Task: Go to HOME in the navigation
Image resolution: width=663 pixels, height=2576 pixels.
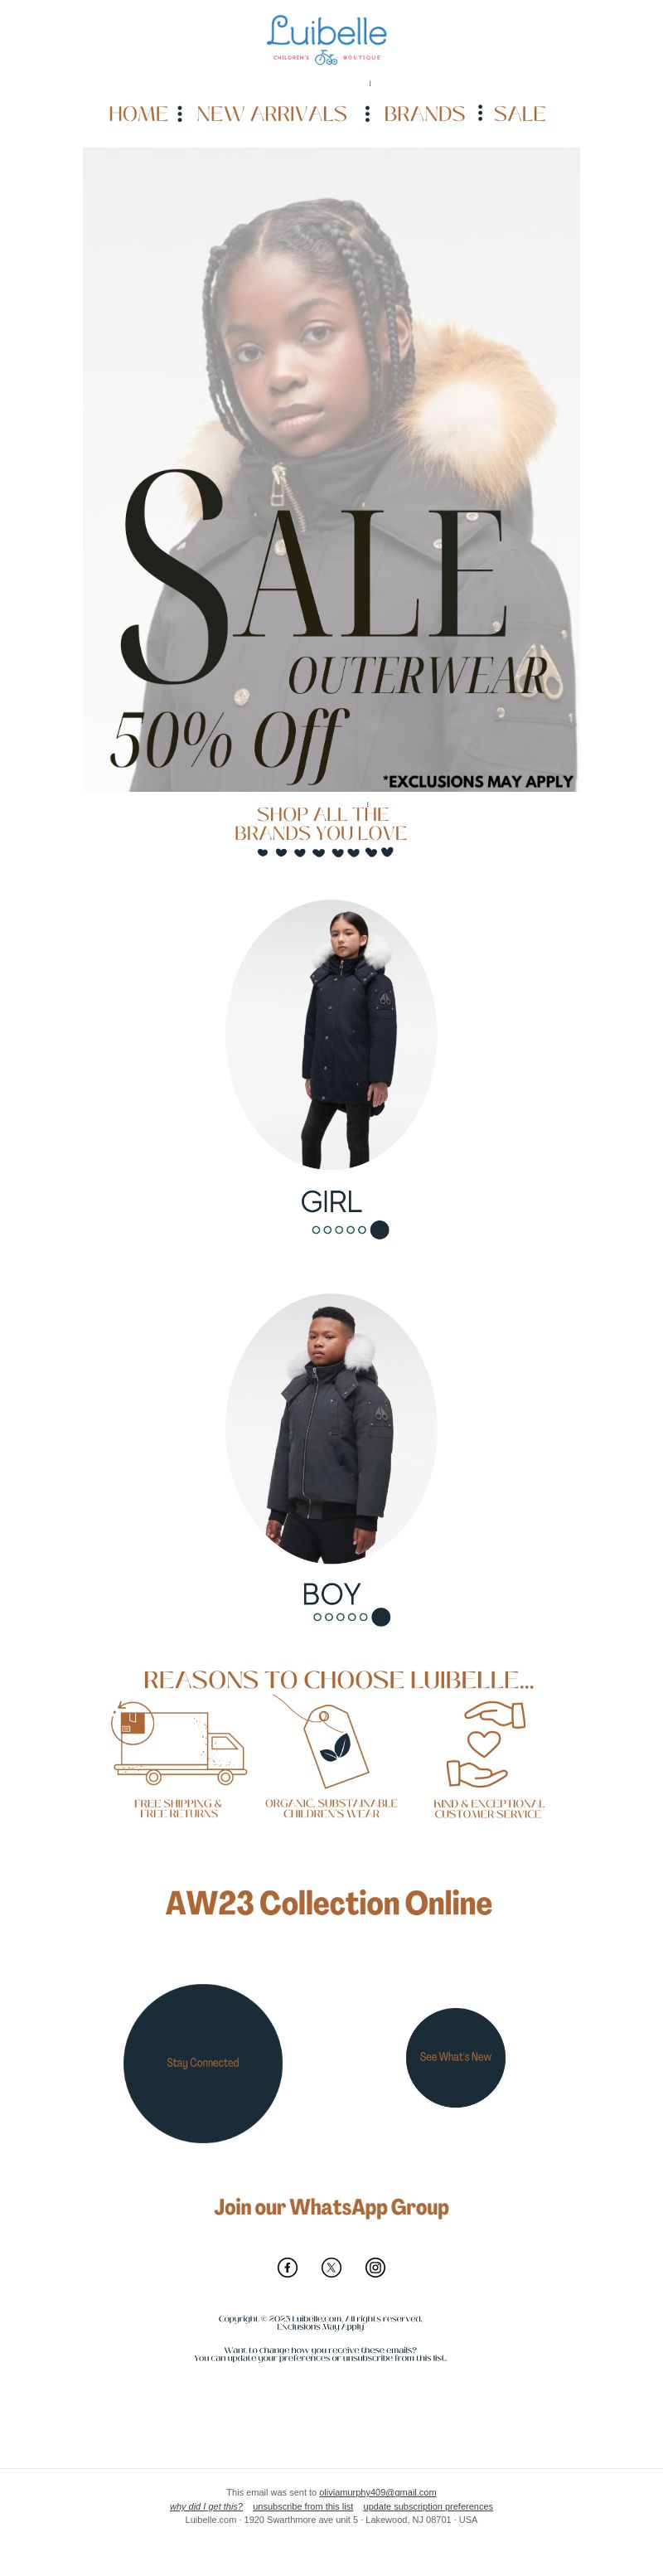Action: tap(138, 114)
